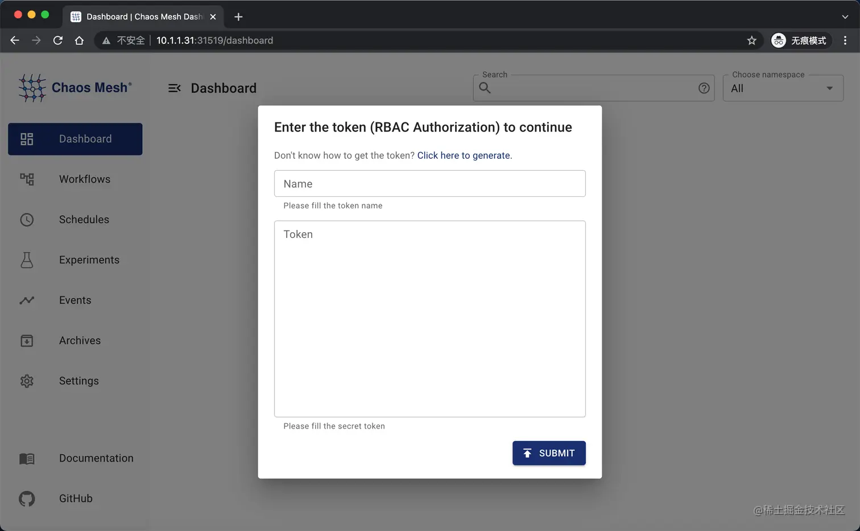This screenshot has height=531, width=860.
Task: Focus the token Name field
Action: pos(430,184)
